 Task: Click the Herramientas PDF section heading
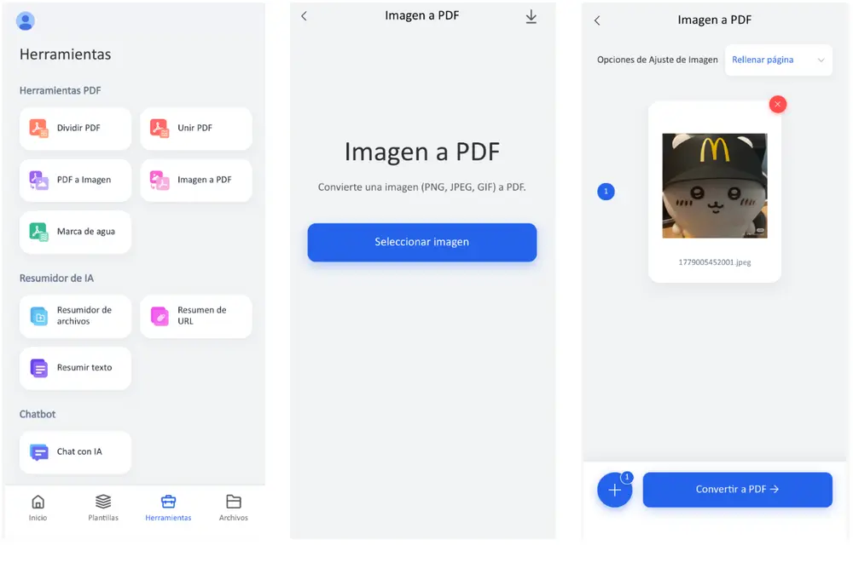(61, 91)
